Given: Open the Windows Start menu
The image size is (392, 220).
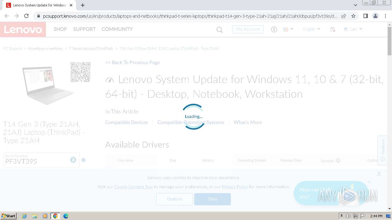Looking at the screenshot, I should 8,216.
